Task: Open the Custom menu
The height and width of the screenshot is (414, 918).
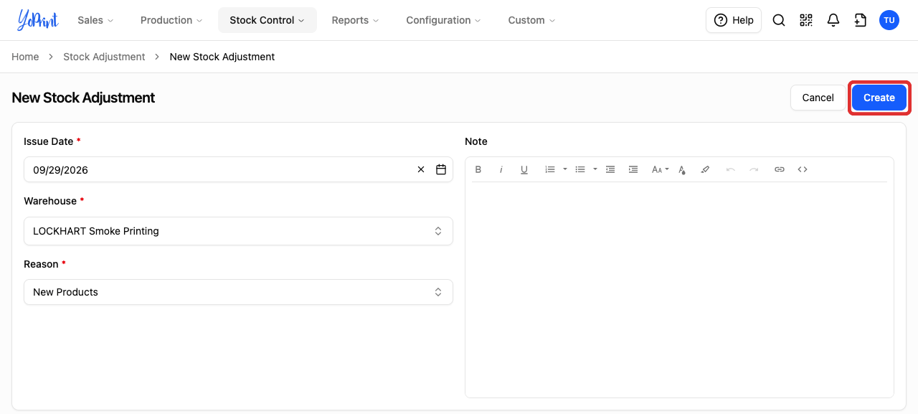Action: click(x=532, y=20)
